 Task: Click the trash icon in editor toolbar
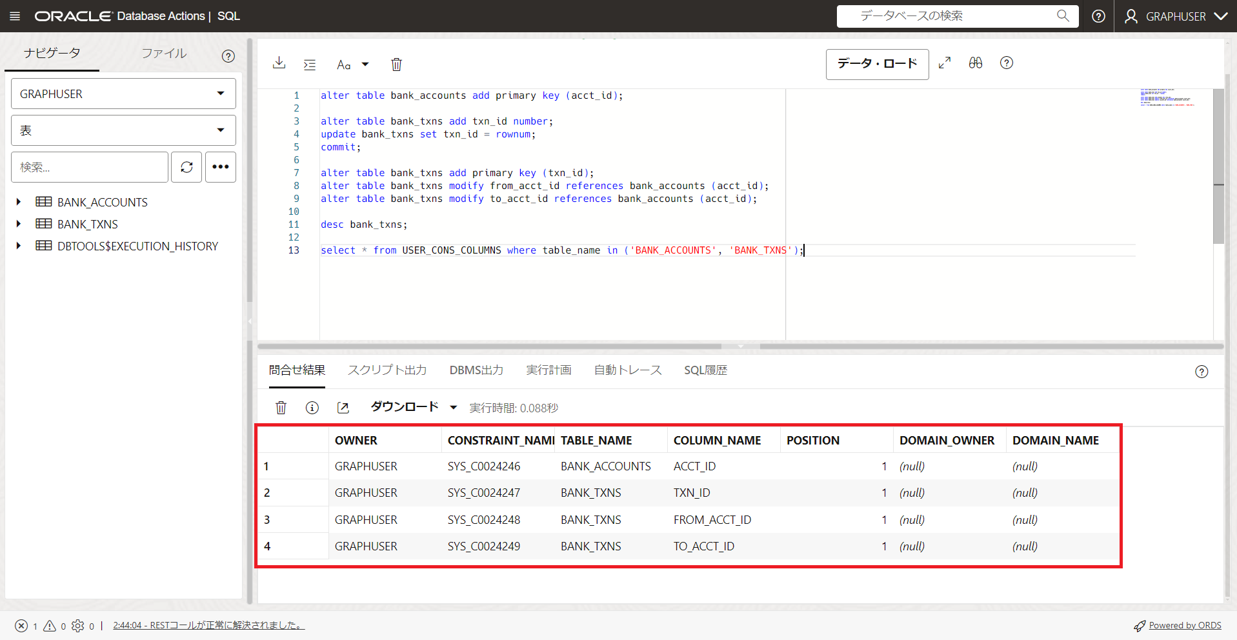tap(396, 65)
